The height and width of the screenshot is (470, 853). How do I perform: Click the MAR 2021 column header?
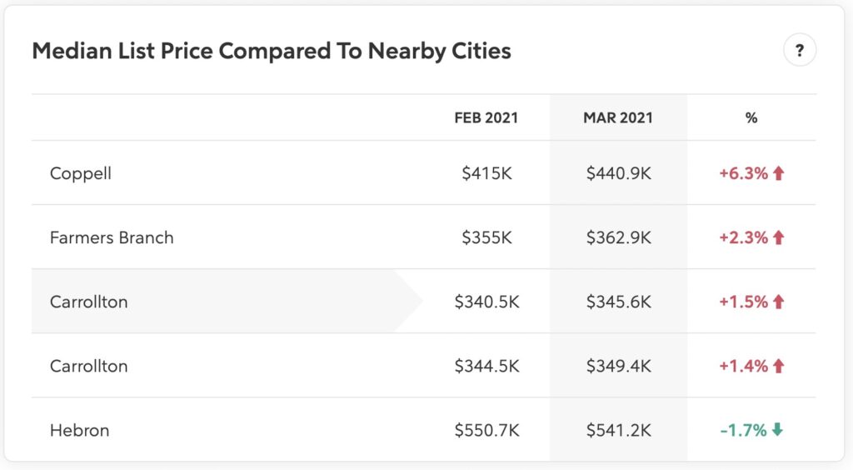(618, 118)
